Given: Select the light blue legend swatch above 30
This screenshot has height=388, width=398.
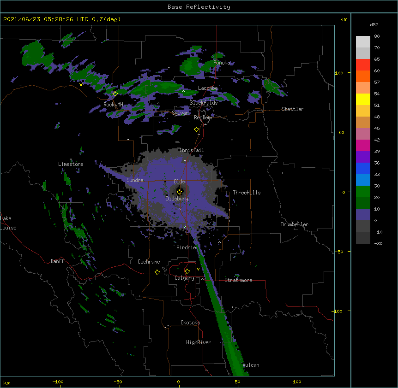Looking at the screenshot, I should 363,180.
